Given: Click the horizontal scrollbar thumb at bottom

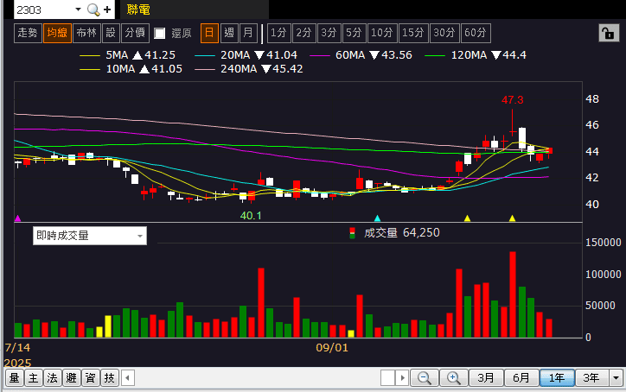Looking at the screenshot, I should tap(387, 378).
